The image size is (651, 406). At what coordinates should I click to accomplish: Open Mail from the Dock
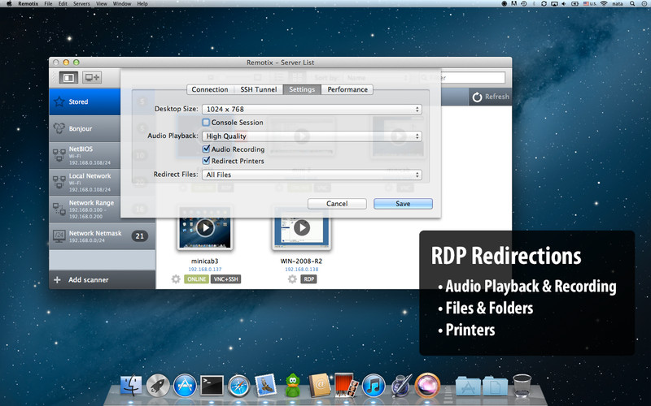click(x=266, y=385)
